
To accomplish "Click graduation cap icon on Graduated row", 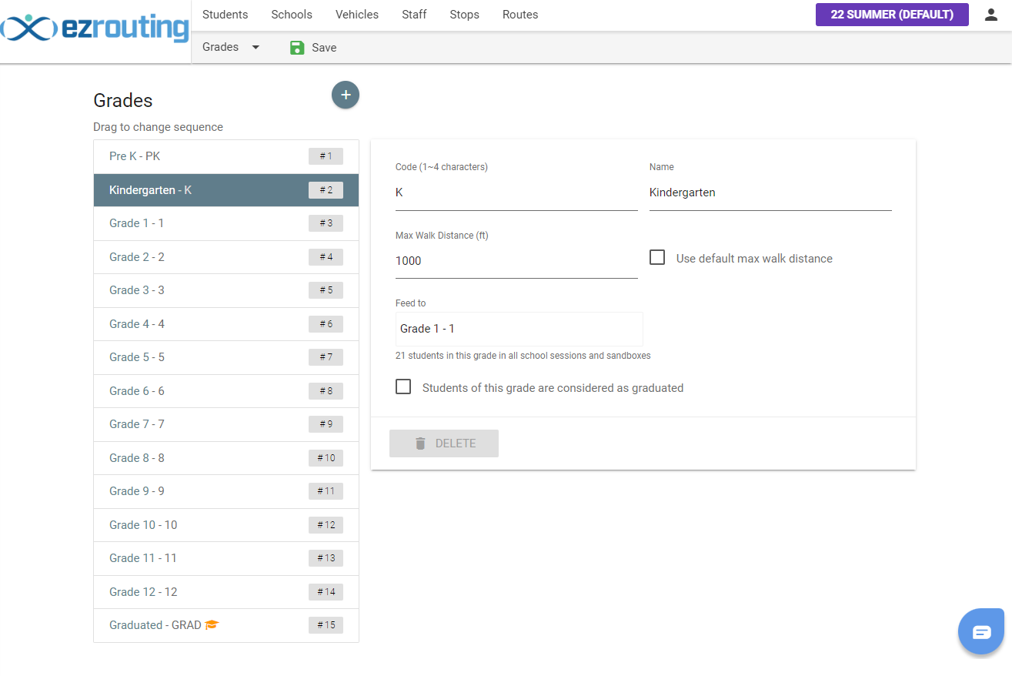I will (x=212, y=625).
